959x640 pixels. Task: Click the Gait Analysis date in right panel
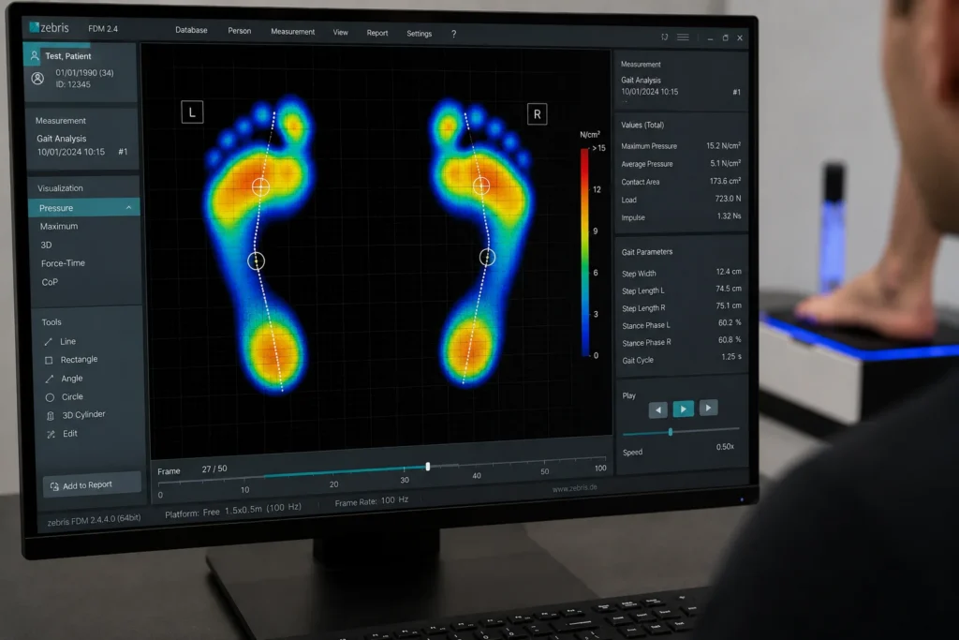pyautogui.click(x=650, y=92)
